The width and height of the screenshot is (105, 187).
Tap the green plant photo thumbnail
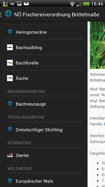97,45
